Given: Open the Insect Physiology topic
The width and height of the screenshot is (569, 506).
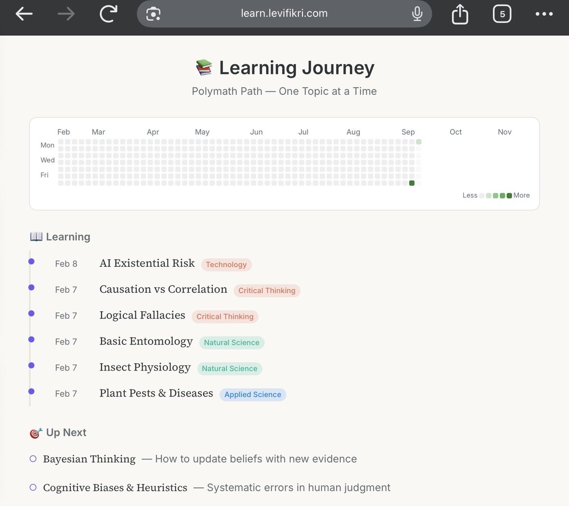Looking at the screenshot, I should coord(145,368).
